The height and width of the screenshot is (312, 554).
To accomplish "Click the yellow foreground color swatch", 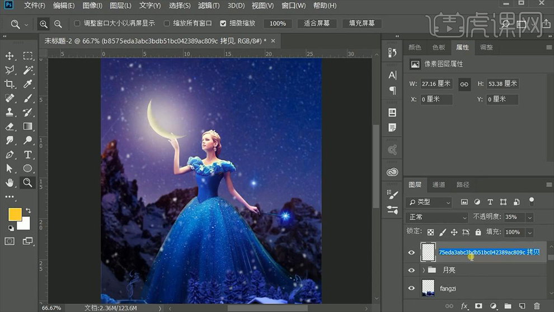I will pyautogui.click(x=15, y=214).
